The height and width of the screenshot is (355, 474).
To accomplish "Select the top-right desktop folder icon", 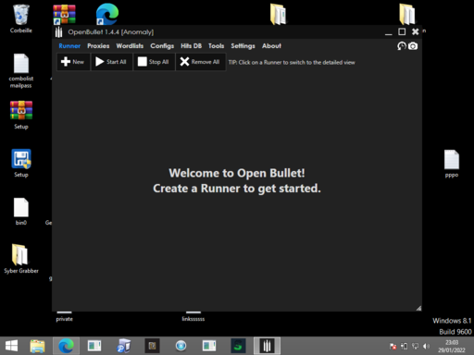I will [x=407, y=14].
